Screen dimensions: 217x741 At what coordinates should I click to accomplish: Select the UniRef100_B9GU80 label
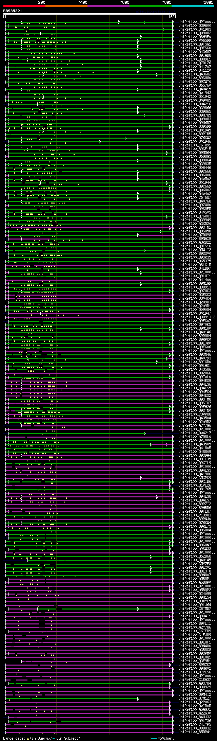click(195, 78)
